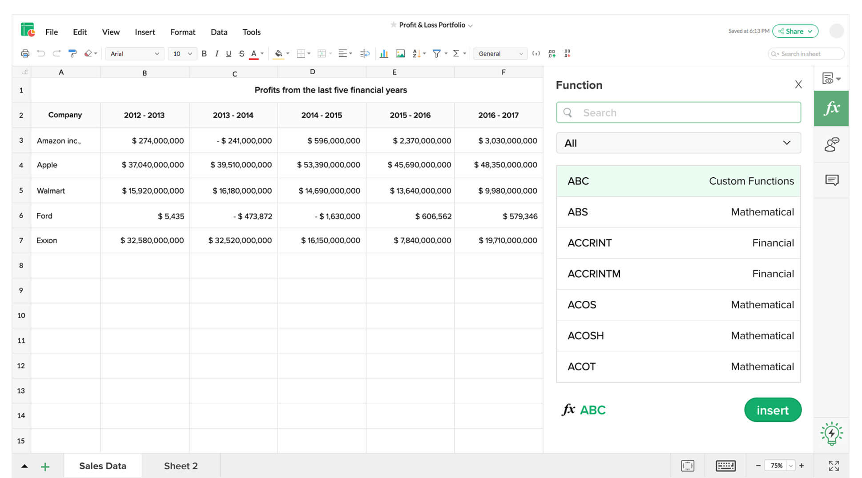Toggle strikethrough formatting
Viewport: 862px width, 478px height.
pos(241,53)
